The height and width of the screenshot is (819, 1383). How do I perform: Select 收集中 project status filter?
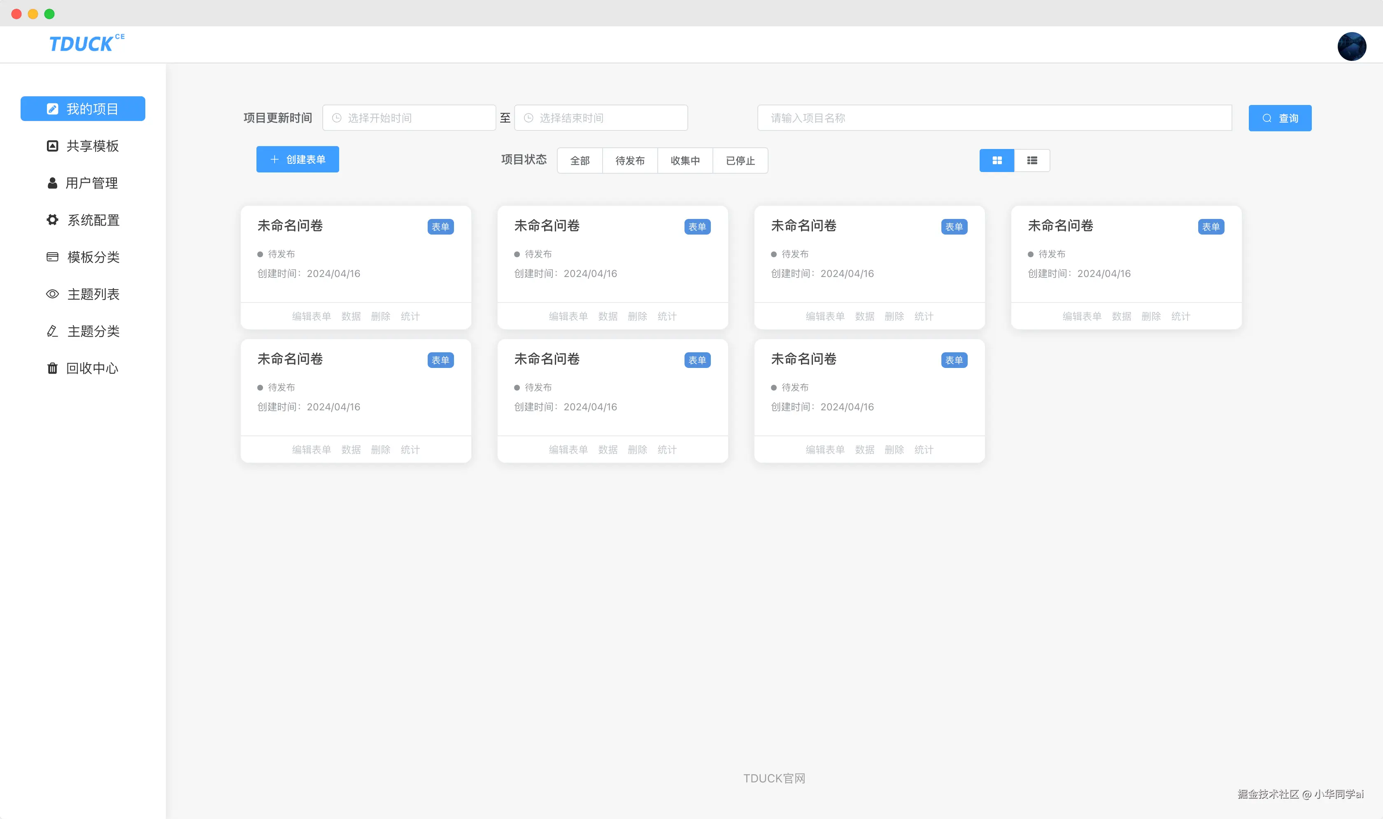[x=685, y=161]
